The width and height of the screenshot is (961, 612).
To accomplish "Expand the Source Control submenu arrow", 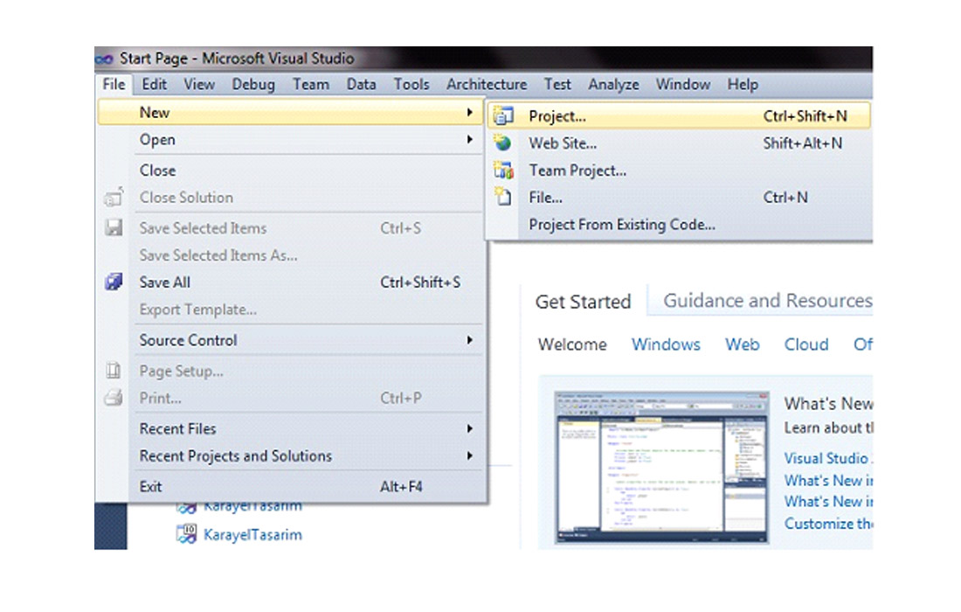I will pos(469,340).
